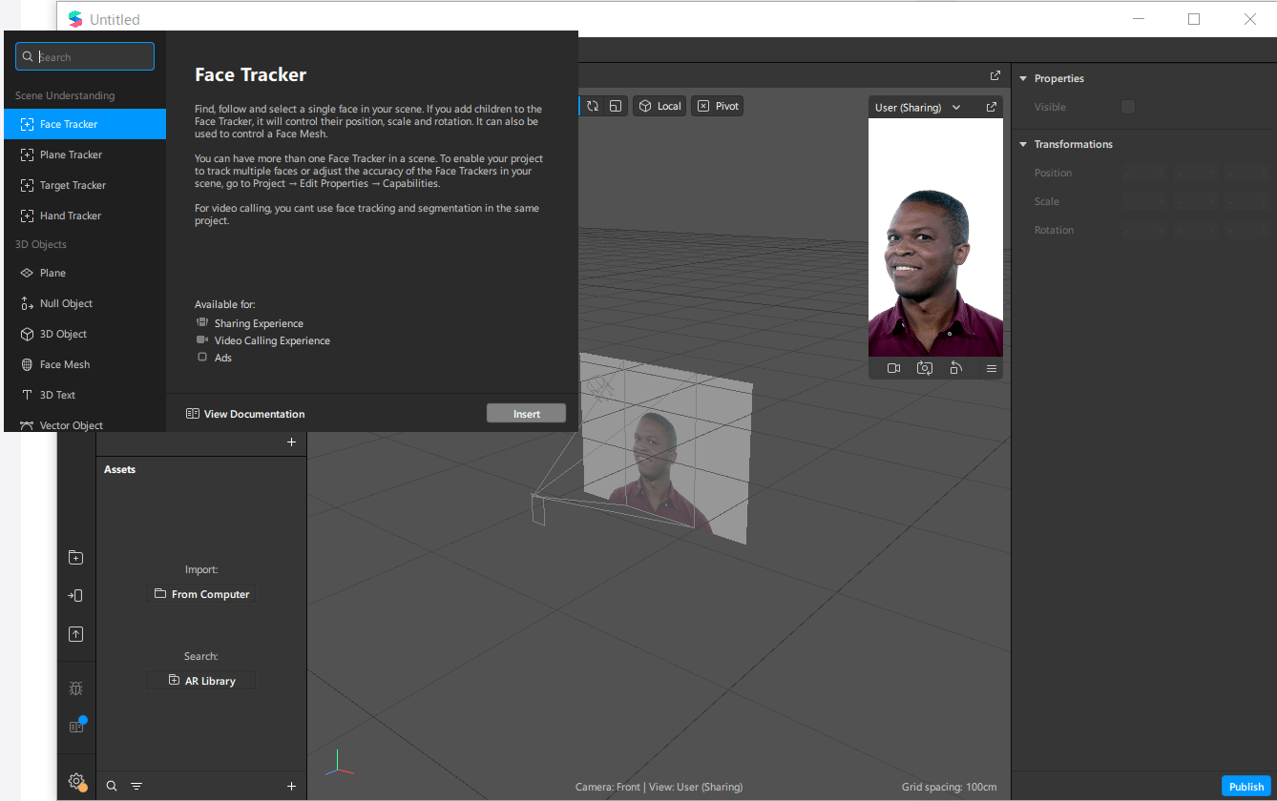The width and height of the screenshot is (1277, 801).
Task: Toggle the Visible checkbox
Action: point(1128,107)
